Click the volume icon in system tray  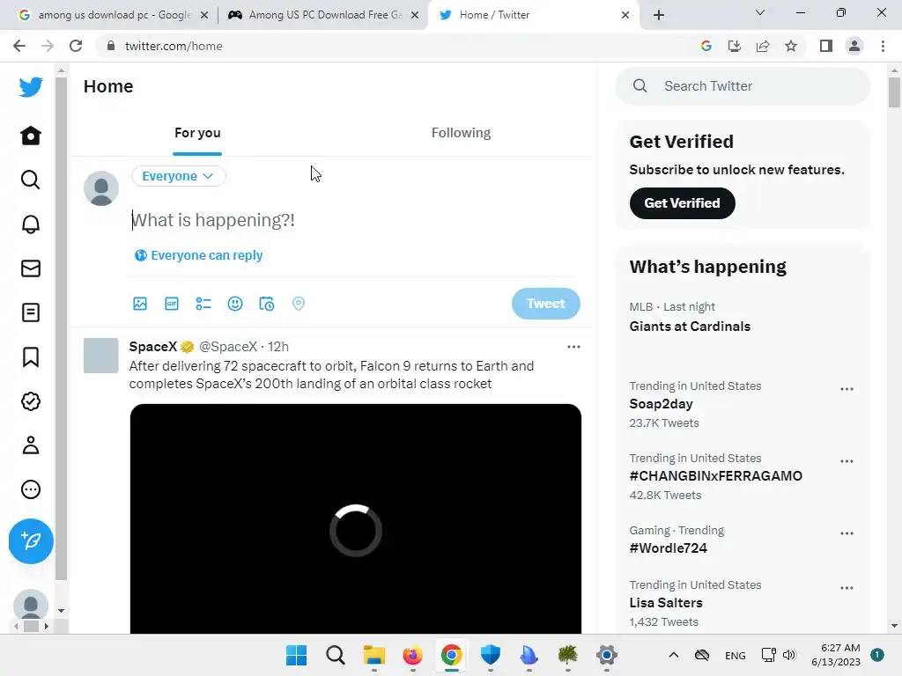tap(789, 655)
